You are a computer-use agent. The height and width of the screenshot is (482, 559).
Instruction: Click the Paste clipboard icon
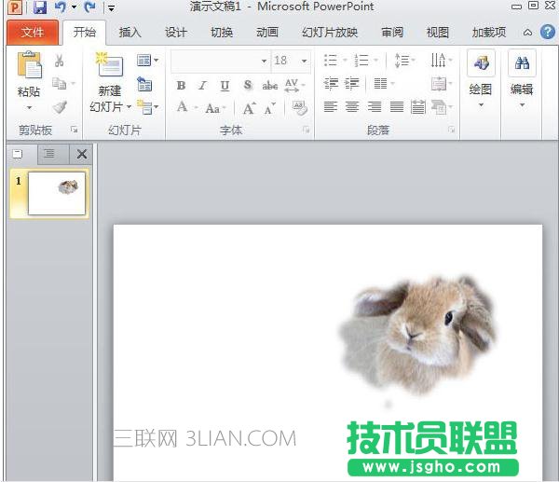[x=29, y=64]
